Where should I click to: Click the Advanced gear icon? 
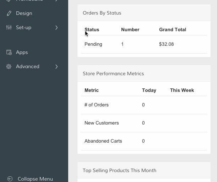(x=9, y=66)
